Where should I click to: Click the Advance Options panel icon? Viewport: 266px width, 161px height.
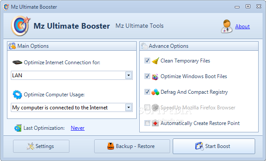point(144,46)
